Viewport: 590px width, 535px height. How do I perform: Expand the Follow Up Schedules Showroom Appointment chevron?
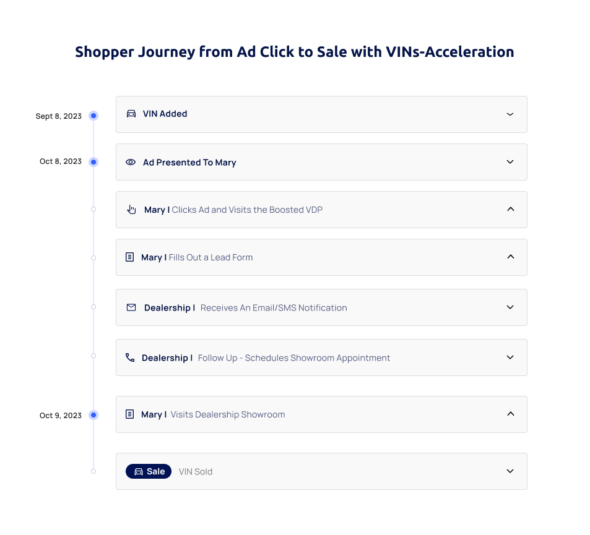tap(510, 357)
